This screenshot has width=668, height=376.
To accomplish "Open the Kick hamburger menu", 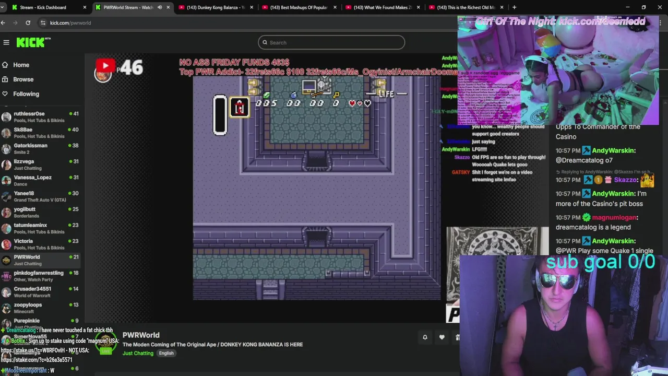I will 6,42.
